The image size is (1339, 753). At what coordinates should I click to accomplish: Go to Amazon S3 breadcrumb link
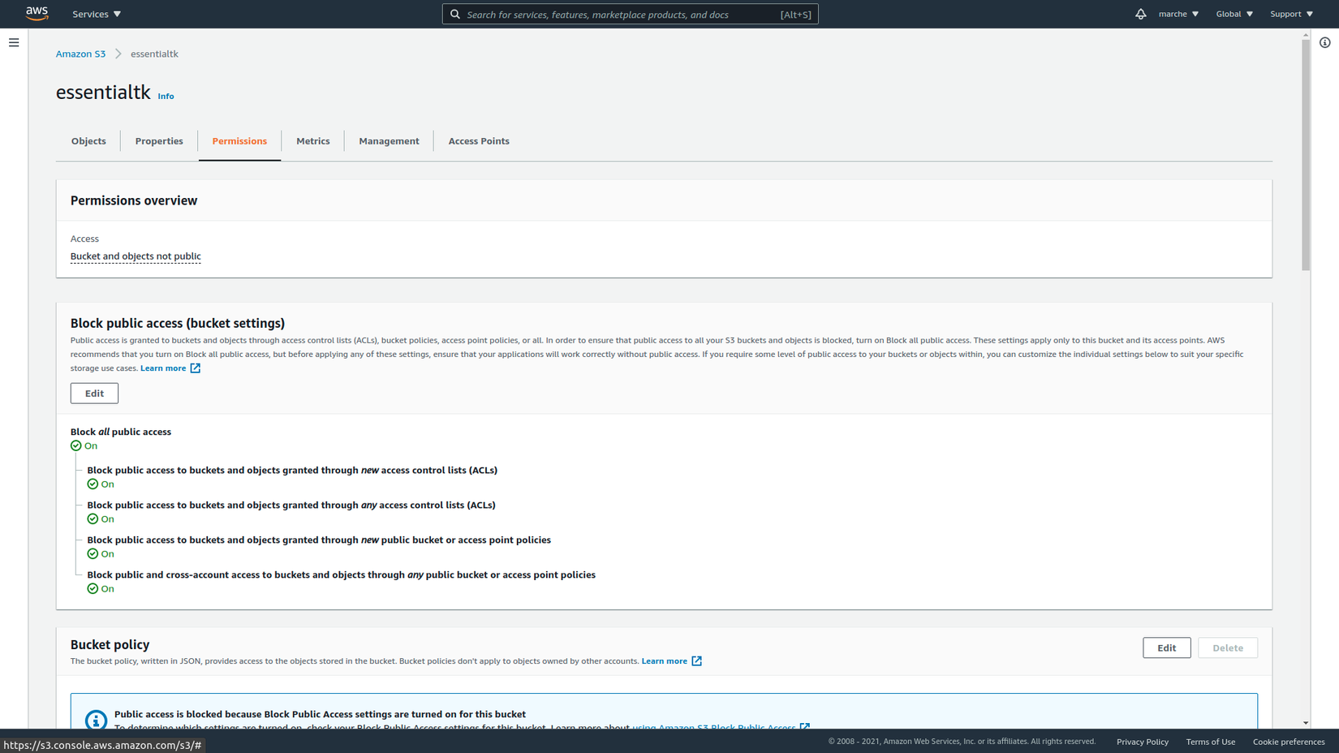(80, 54)
